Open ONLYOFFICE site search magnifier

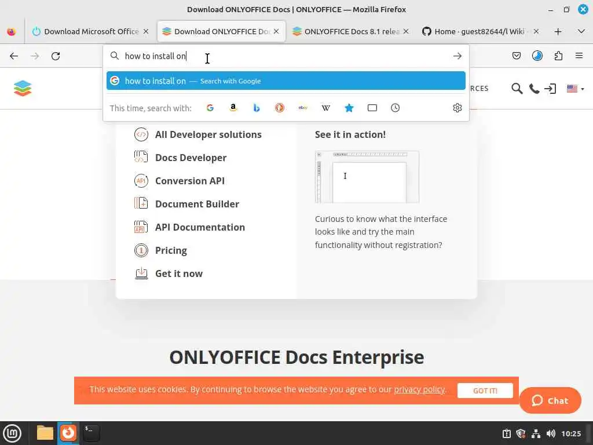point(517,89)
